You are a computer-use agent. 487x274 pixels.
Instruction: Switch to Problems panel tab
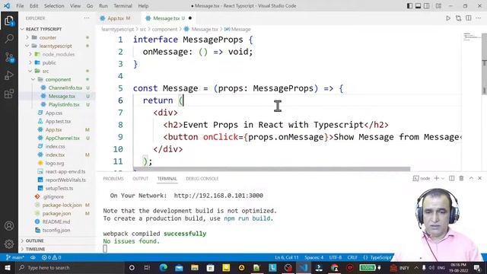click(113, 179)
